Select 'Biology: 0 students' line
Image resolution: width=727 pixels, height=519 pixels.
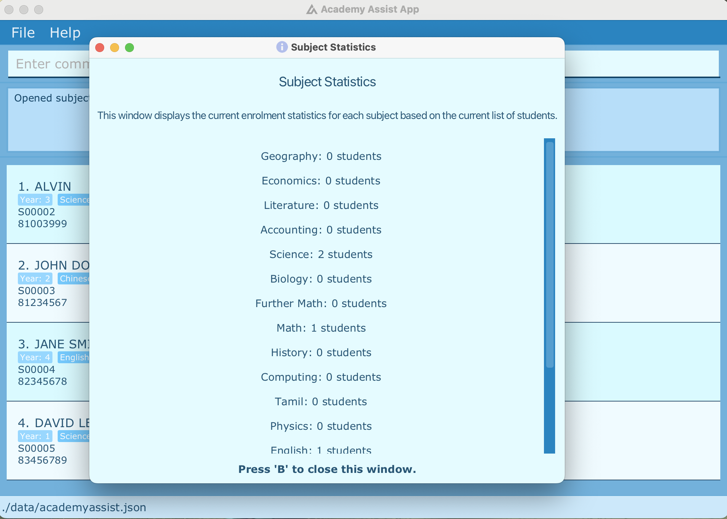click(321, 279)
